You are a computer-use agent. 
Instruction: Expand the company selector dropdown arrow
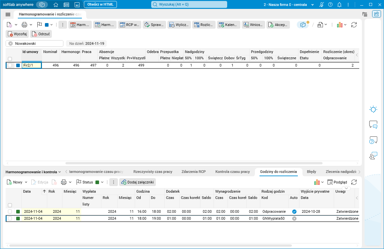312,5
